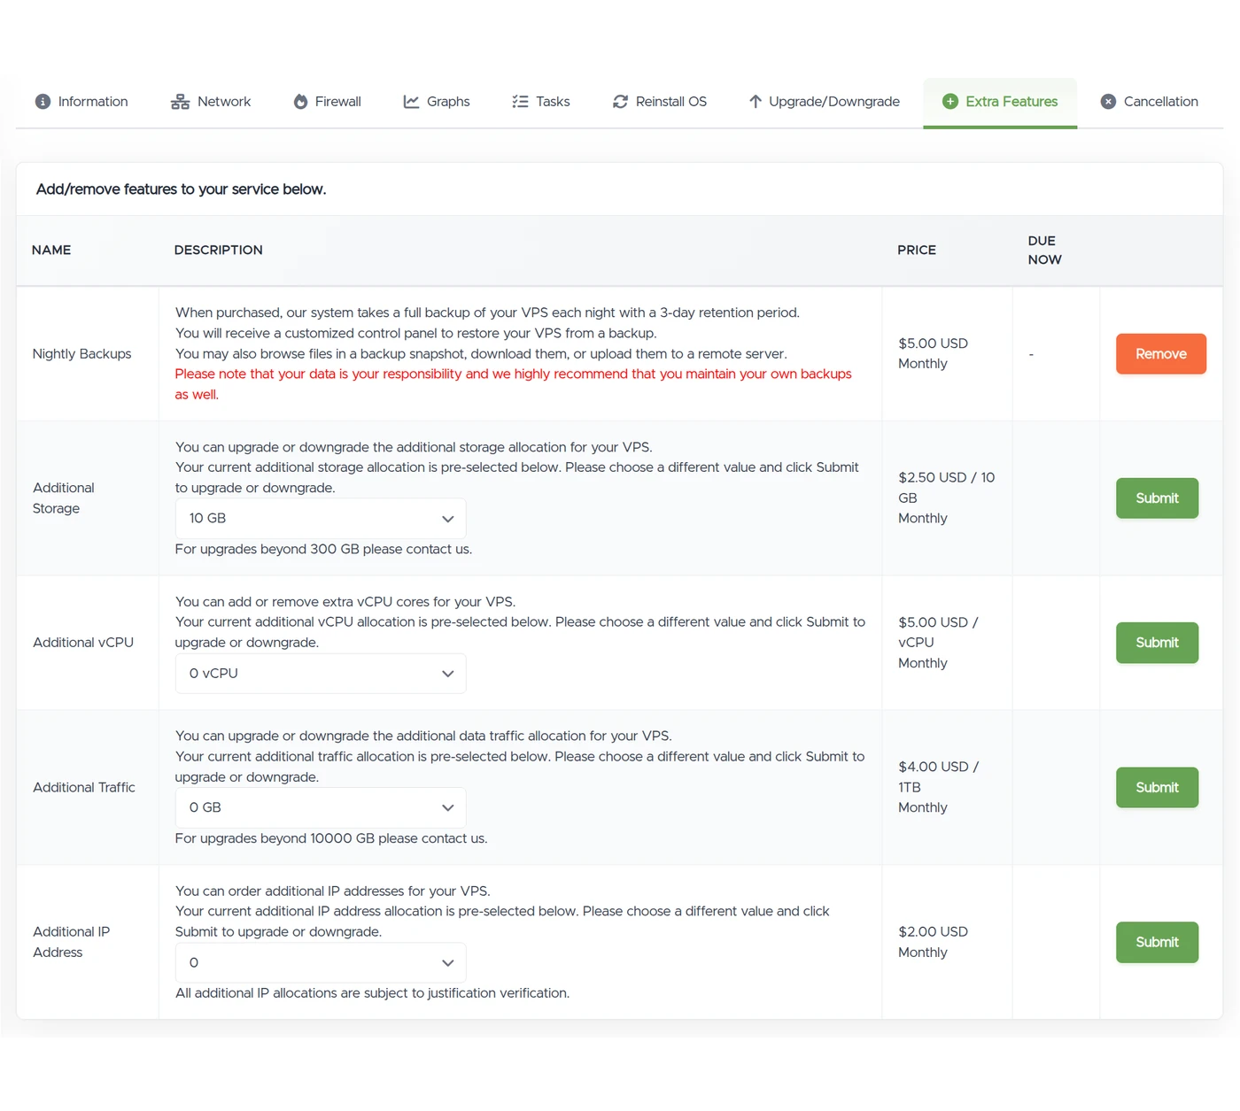The image size is (1240, 1111).
Task: Remove the Nightly Backups feature
Action: coord(1161,354)
